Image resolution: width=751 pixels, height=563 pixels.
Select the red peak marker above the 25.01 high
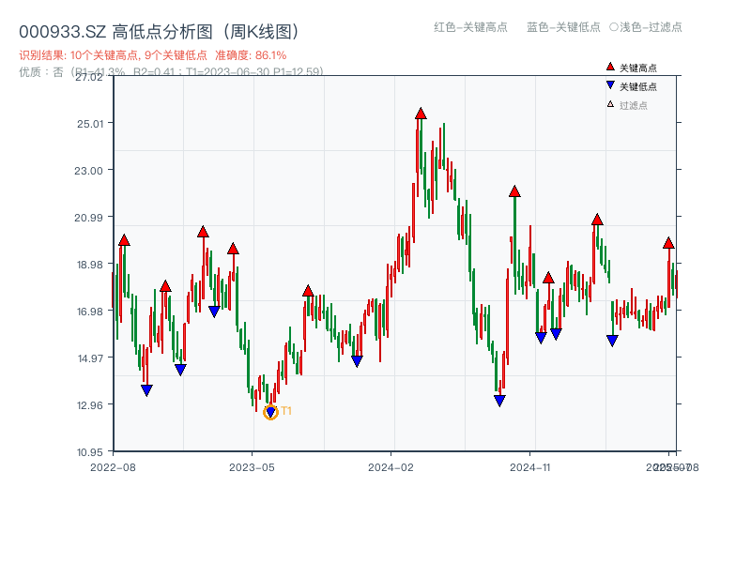(420, 113)
